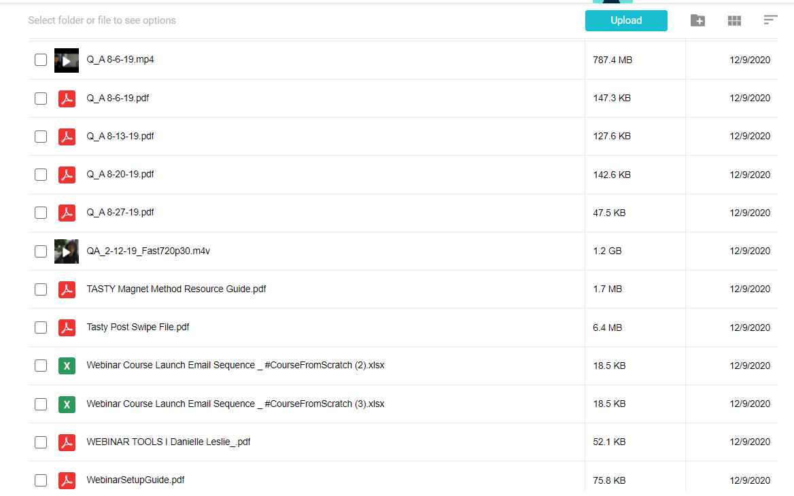
Task: Click the 12/9/2020 date for Tasty Post Swipe File
Action: click(x=749, y=328)
